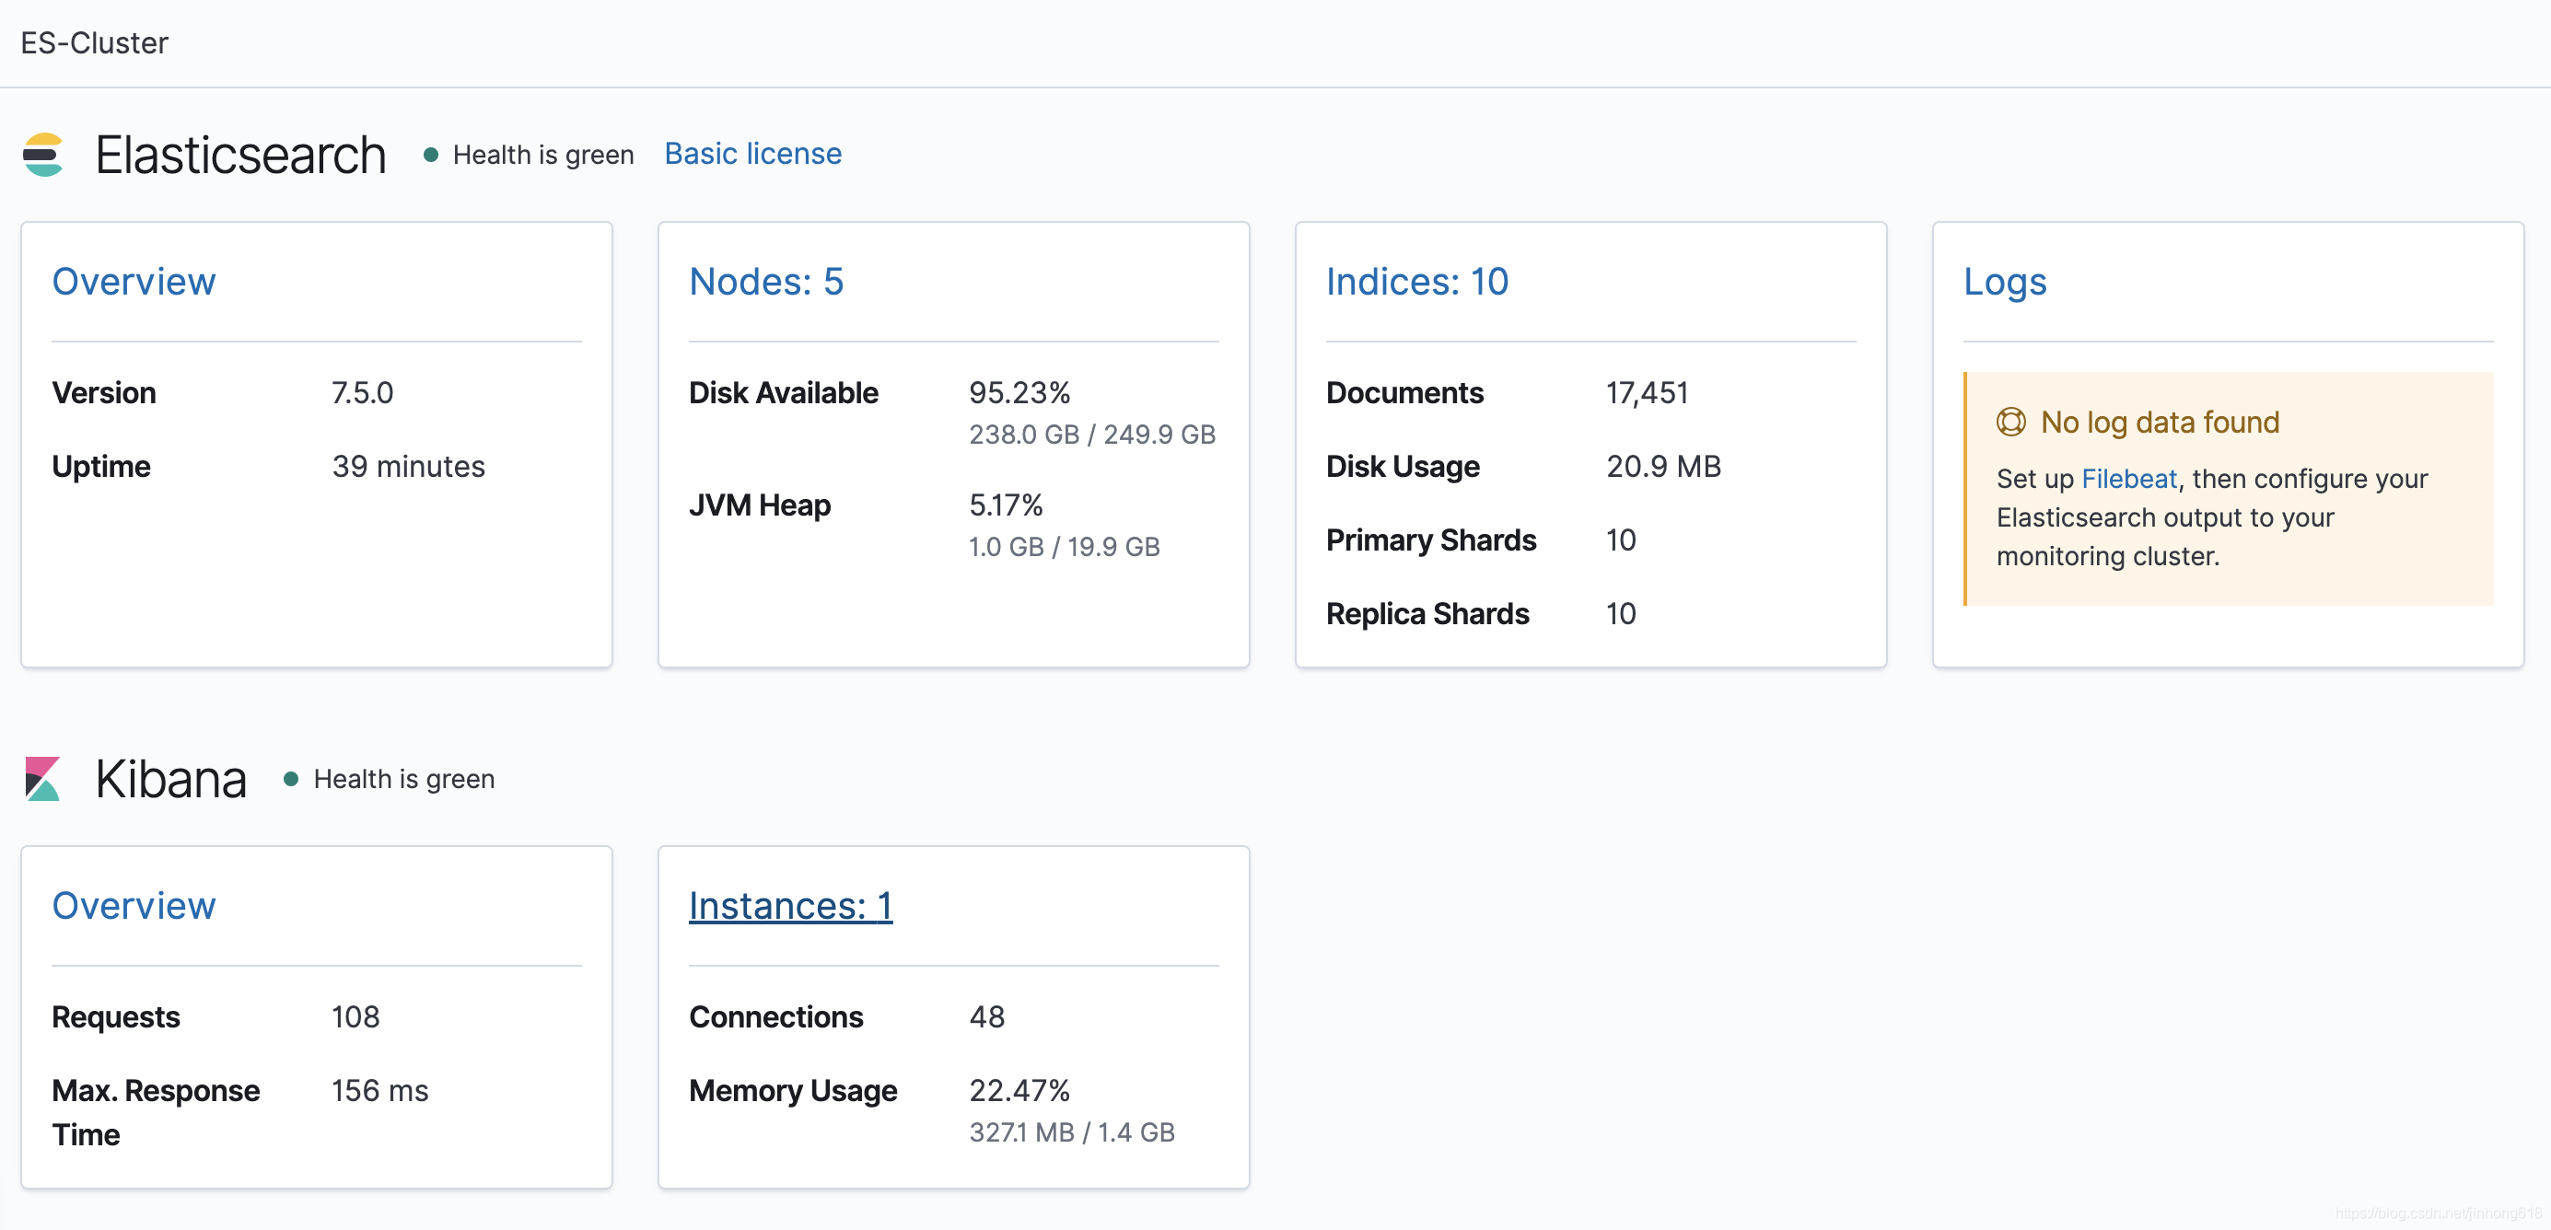The width and height of the screenshot is (2551, 1230).
Task: Open the Indices: 10 link
Action: pyautogui.click(x=1416, y=281)
